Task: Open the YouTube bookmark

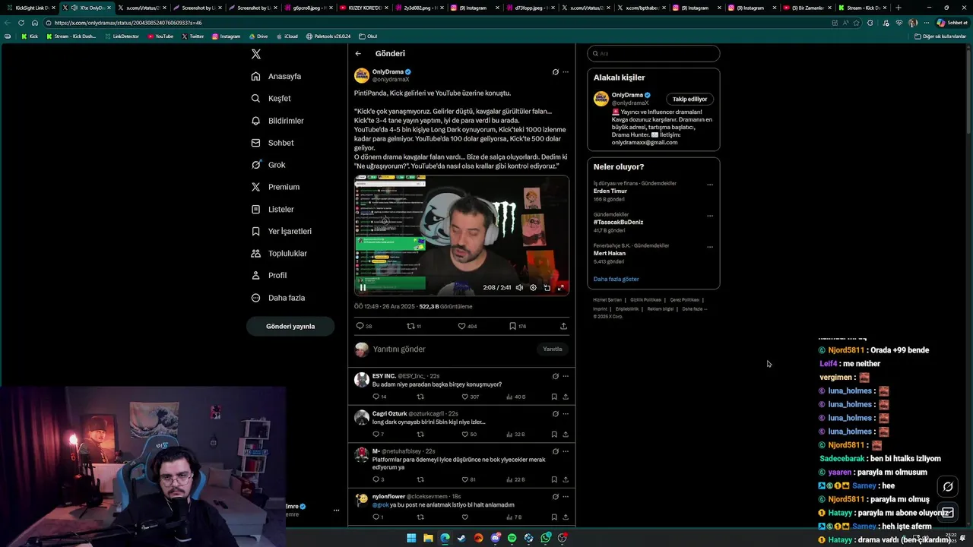Action: pos(160,36)
